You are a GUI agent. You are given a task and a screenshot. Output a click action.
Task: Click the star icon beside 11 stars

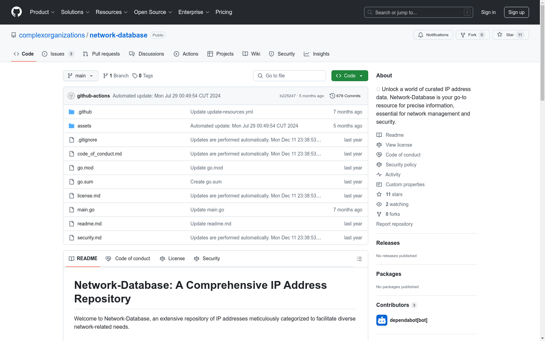point(379,194)
